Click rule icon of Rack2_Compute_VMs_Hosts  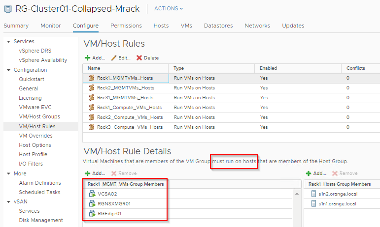click(x=92, y=117)
